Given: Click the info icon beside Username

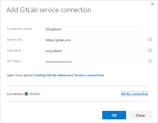Looking at the screenshot, I should 150,50.
